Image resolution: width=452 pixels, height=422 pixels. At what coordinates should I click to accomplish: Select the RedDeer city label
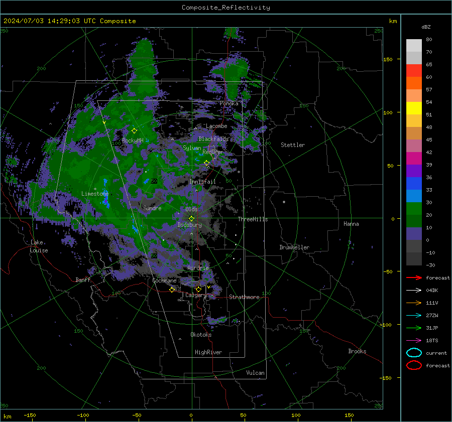click(213, 152)
